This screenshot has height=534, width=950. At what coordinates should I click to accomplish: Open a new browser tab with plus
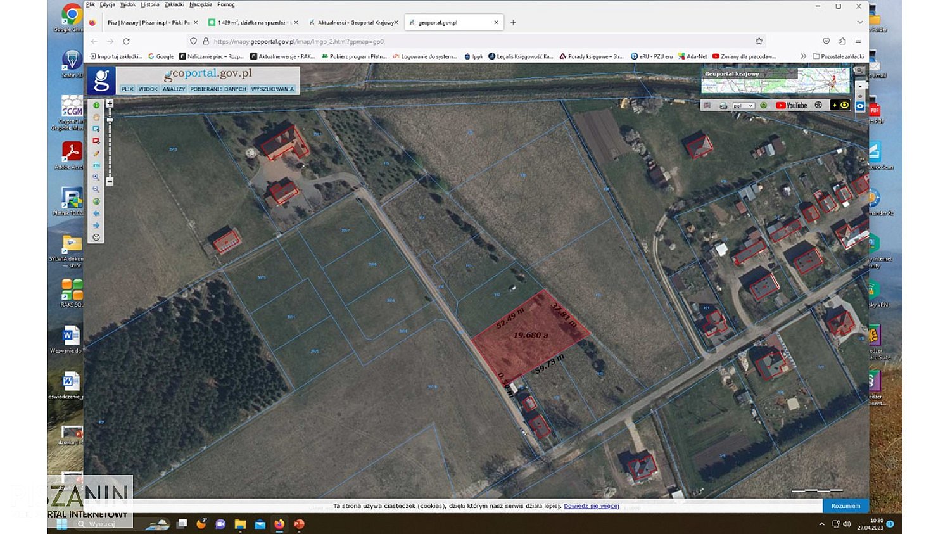[513, 22]
